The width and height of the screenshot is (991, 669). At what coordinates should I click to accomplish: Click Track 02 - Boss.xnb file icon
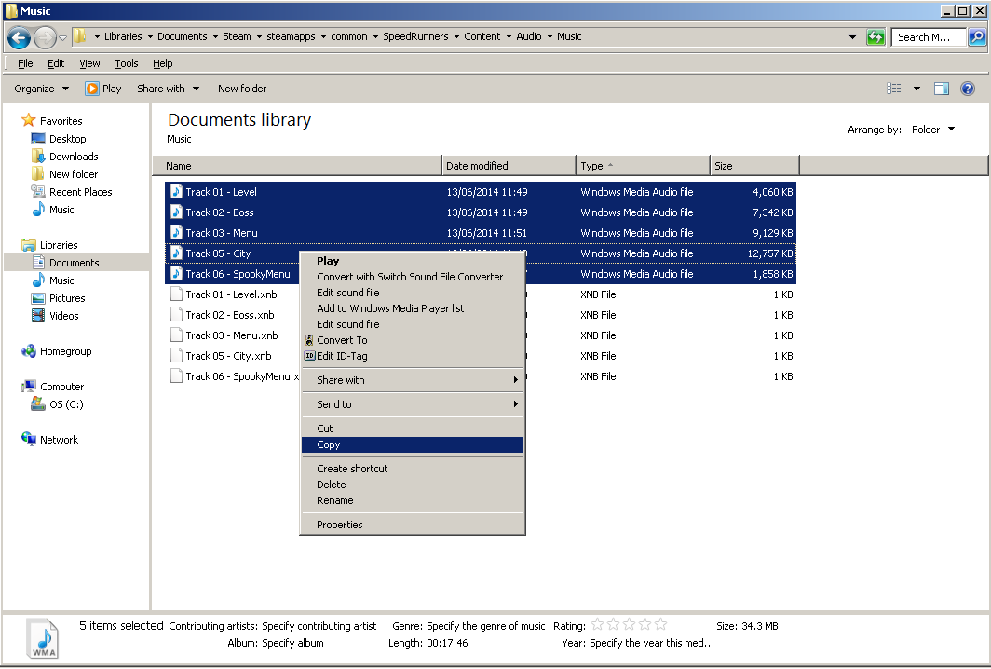pos(176,314)
